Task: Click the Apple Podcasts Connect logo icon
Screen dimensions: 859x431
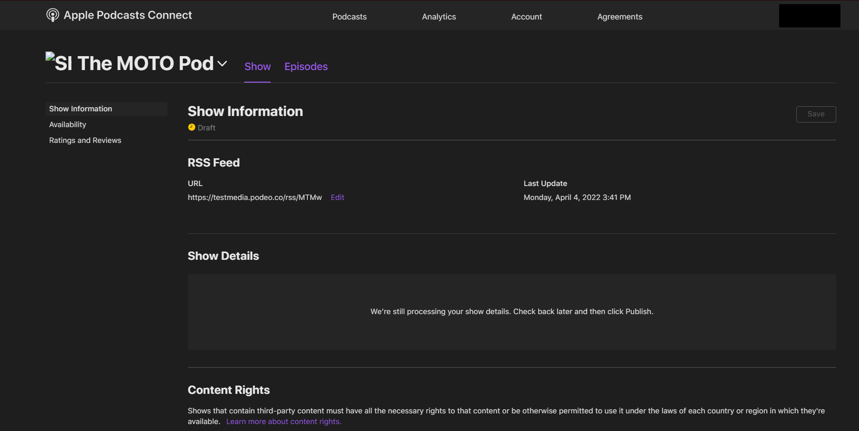Action: 52,15
